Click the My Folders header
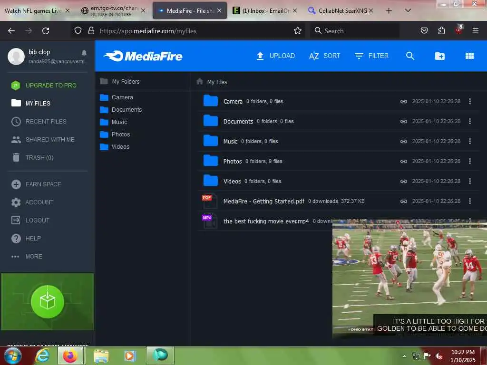Screen dimensions: 487x365 (x=119, y=82)
